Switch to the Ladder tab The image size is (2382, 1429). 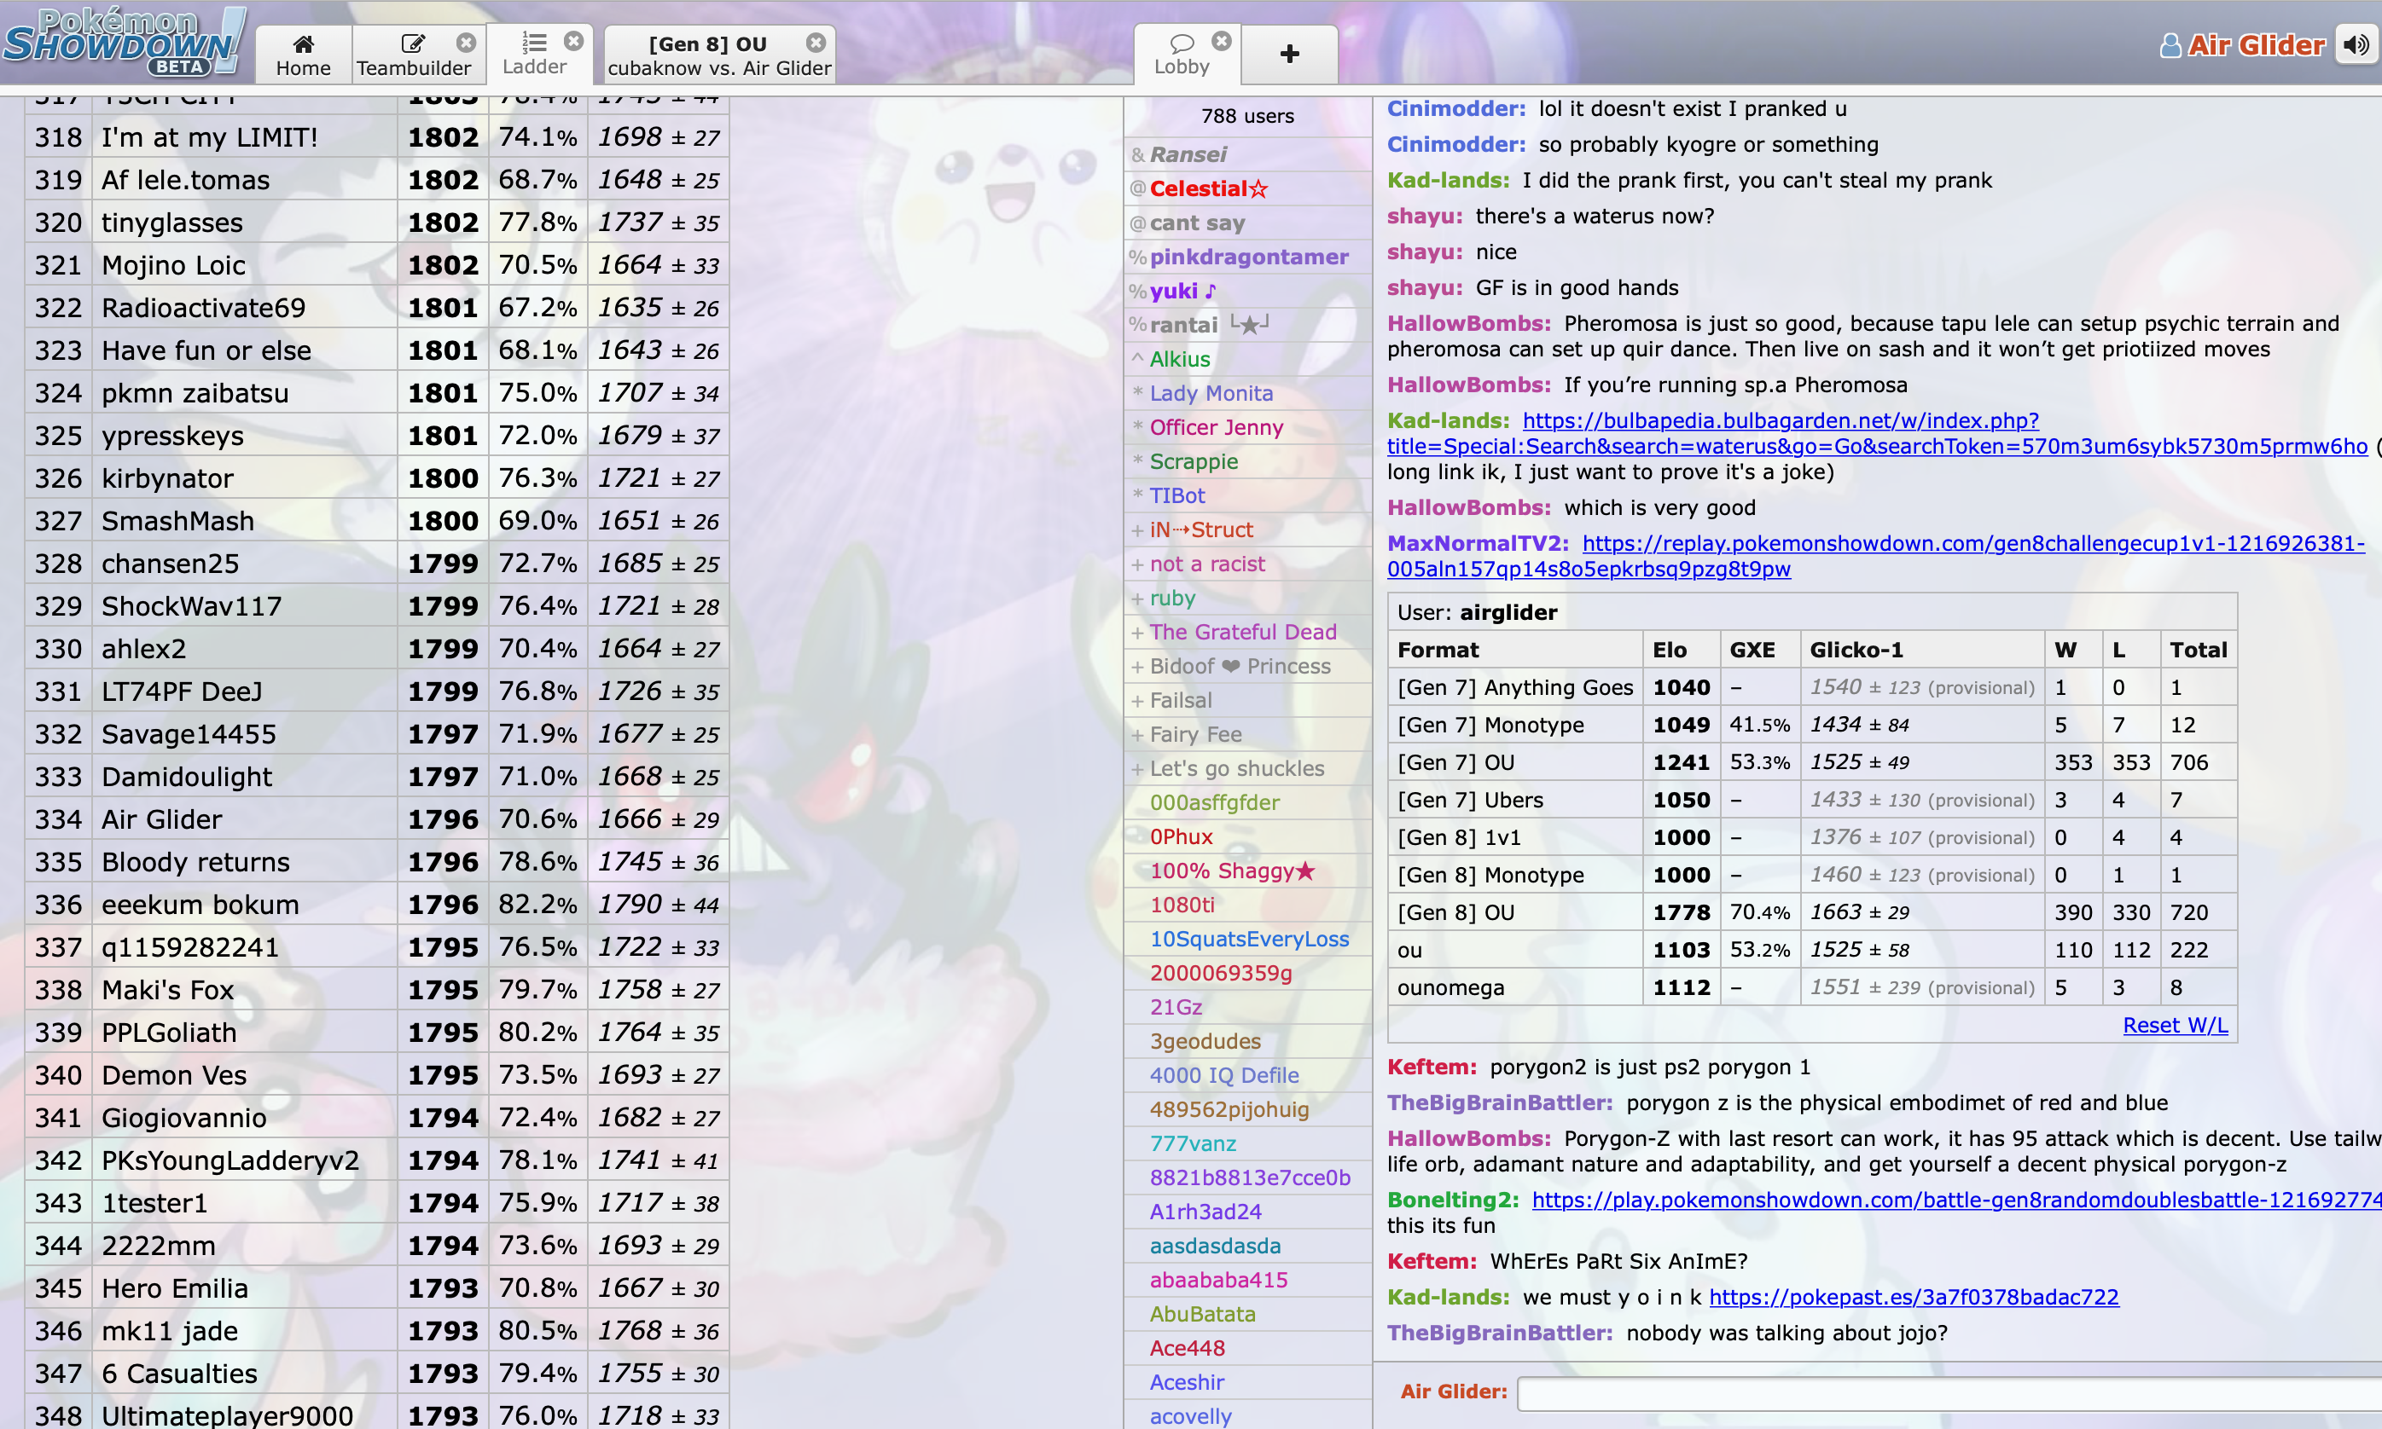[x=536, y=54]
